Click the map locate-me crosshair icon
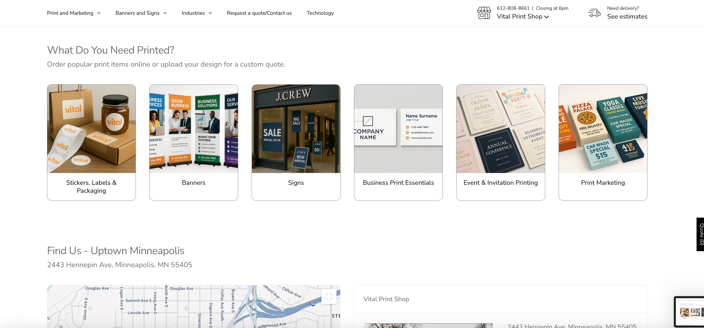The image size is (704, 328). 329,296
